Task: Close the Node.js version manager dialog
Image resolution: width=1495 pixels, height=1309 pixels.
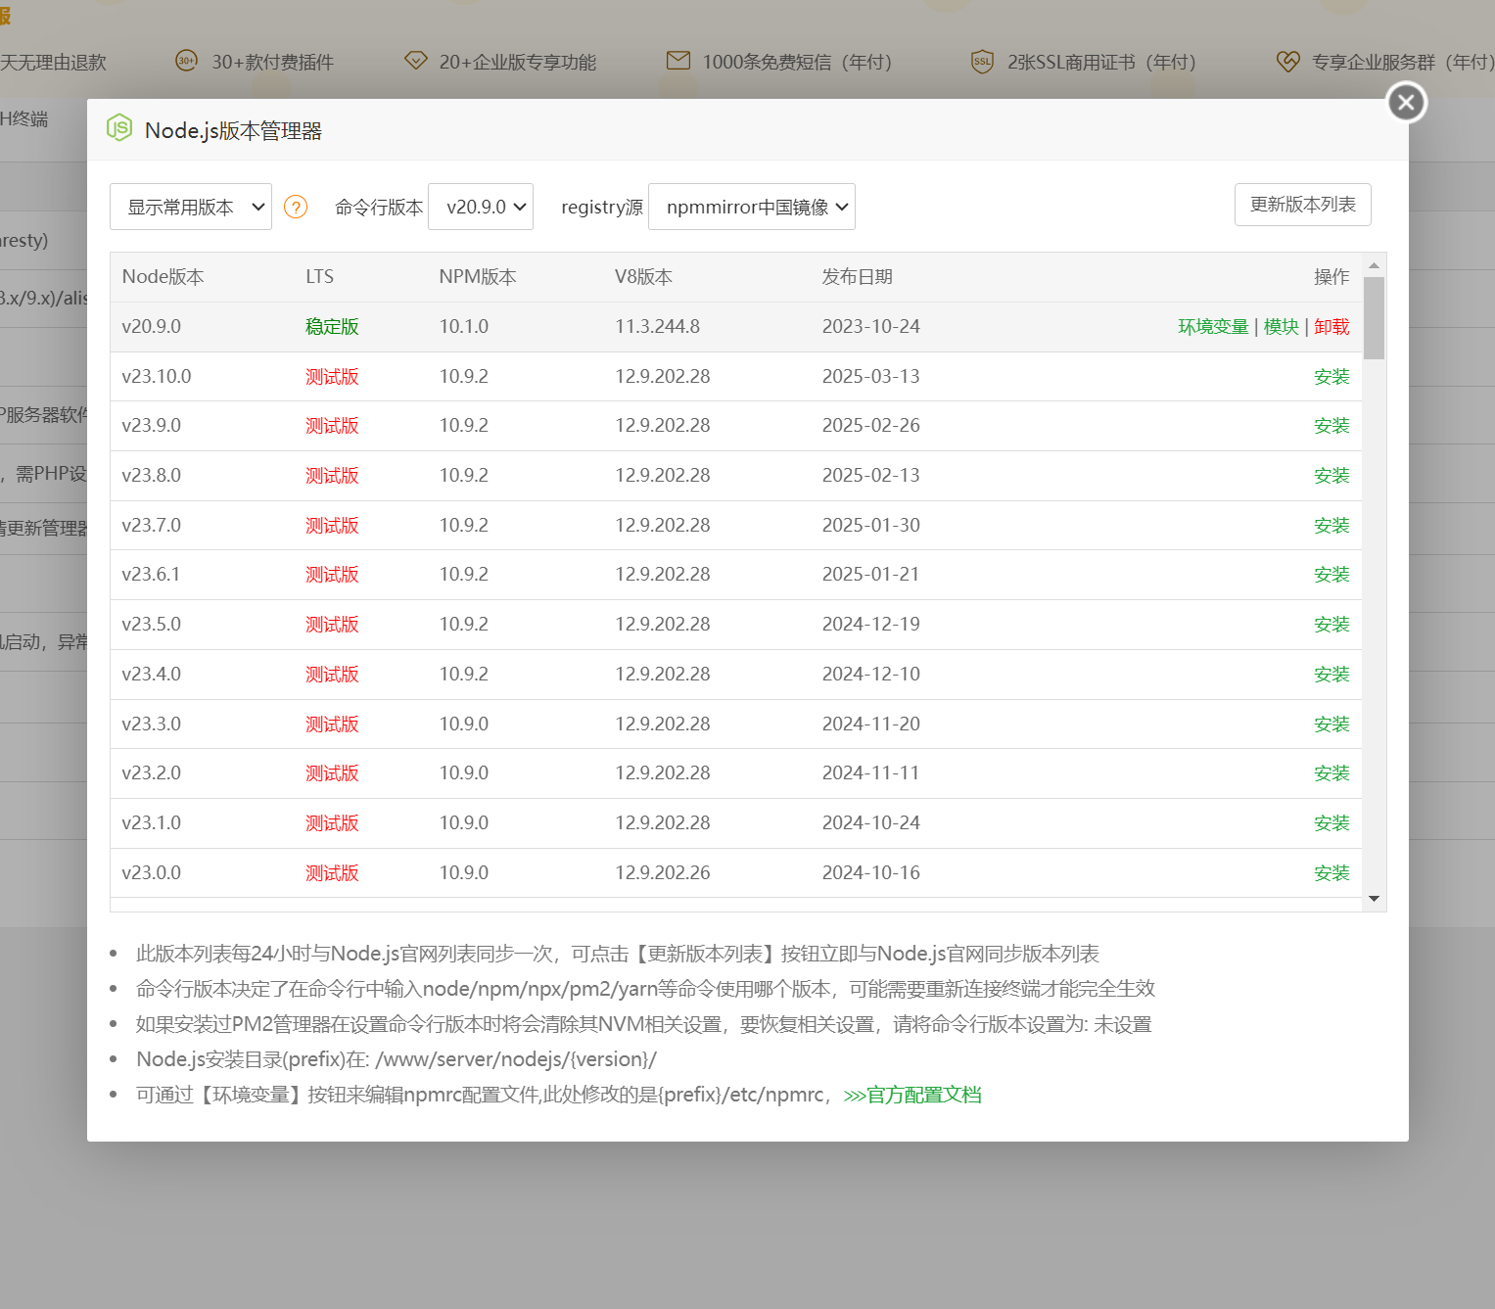Action: click(1406, 102)
